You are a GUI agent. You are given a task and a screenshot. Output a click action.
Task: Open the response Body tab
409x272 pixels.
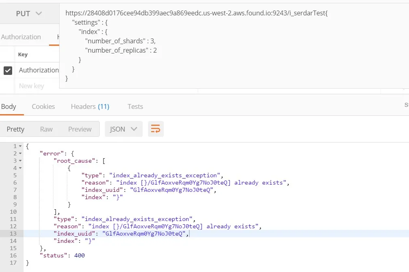coord(9,106)
